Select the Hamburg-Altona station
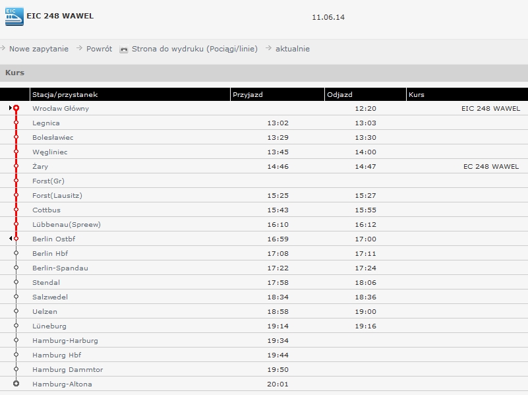The height and width of the screenshot is (395, 528). click(x=63, y=384)
